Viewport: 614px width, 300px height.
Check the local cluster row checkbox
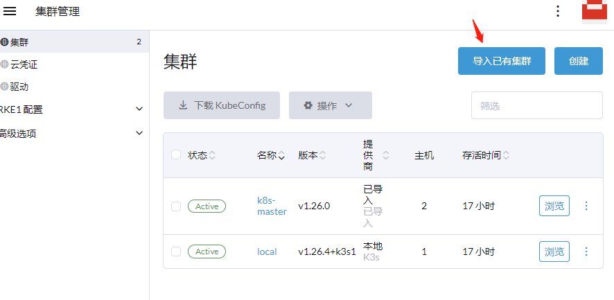(x=176, y=252)
